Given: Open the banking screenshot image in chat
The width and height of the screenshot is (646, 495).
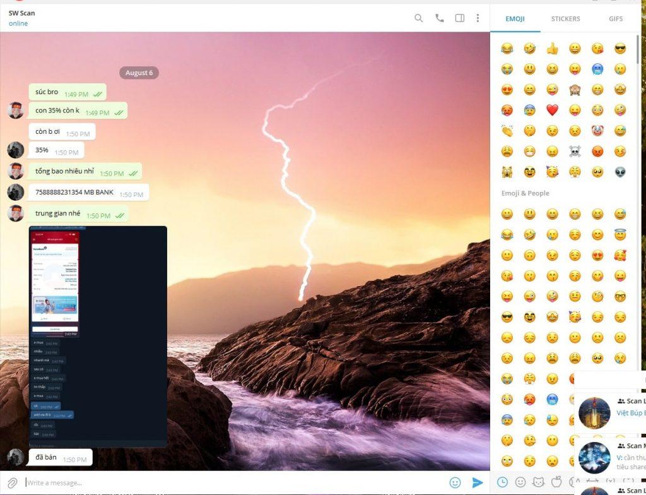Looking at the screenshot, I should (x=98, y=336).
